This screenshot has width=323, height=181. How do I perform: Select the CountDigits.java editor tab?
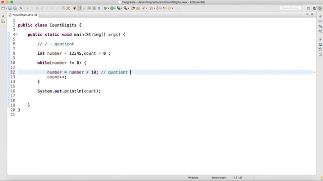[x=23, y=15]
